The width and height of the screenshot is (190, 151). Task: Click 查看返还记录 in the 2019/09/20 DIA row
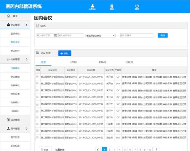(x=179, y=83)
